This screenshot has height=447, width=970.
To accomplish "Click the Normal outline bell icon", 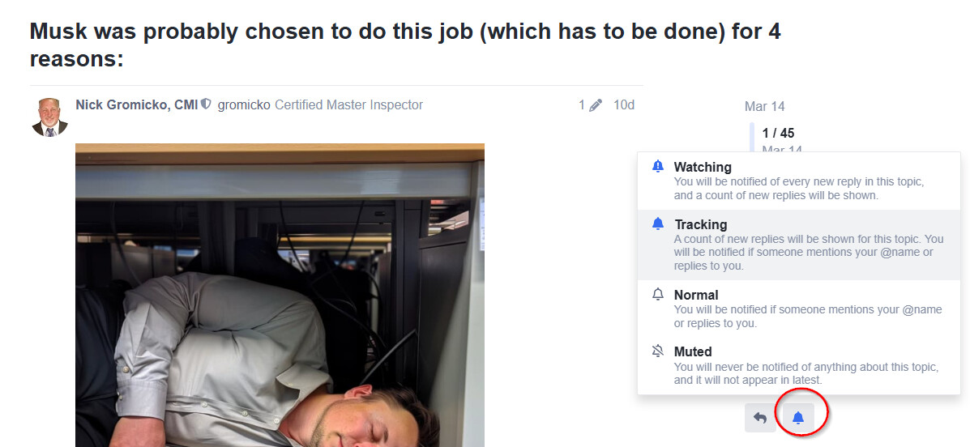I will click(x=657, y=294).
